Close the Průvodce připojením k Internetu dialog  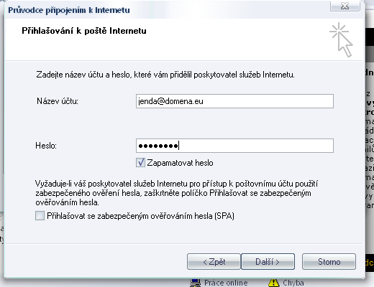pos(345,6)
